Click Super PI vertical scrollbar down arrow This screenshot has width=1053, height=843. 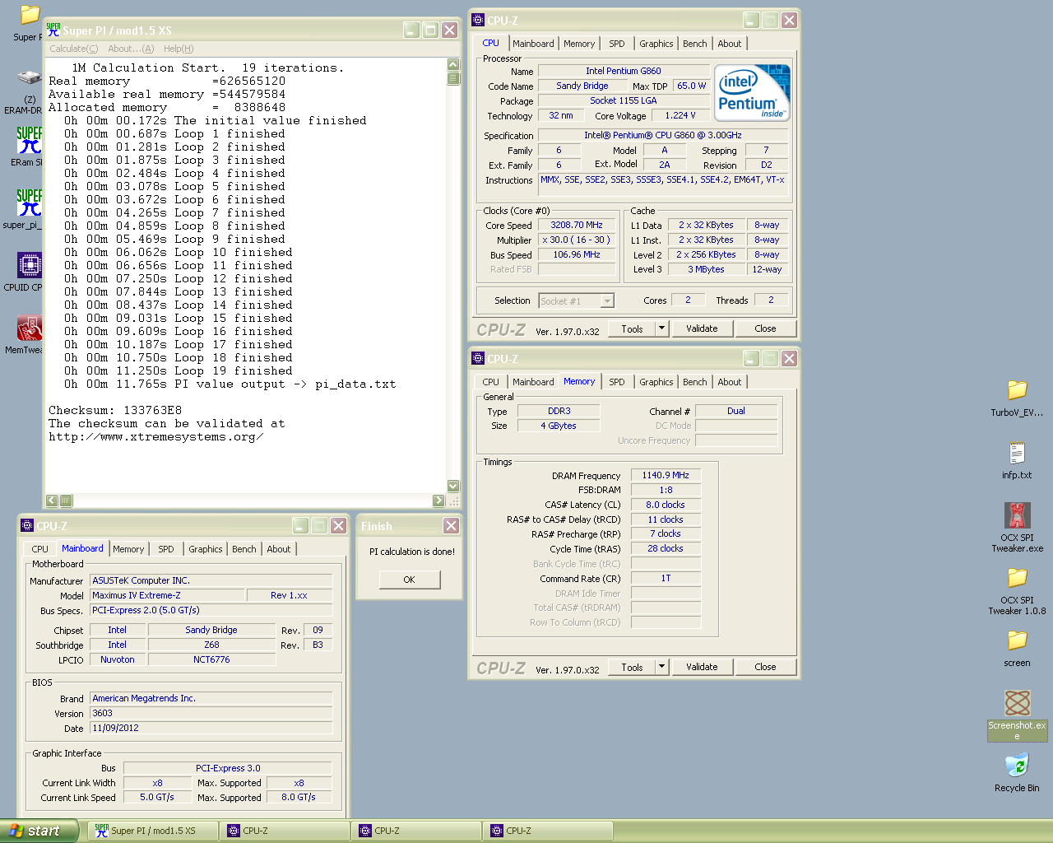pyautogui.click(x=452, y=486)
